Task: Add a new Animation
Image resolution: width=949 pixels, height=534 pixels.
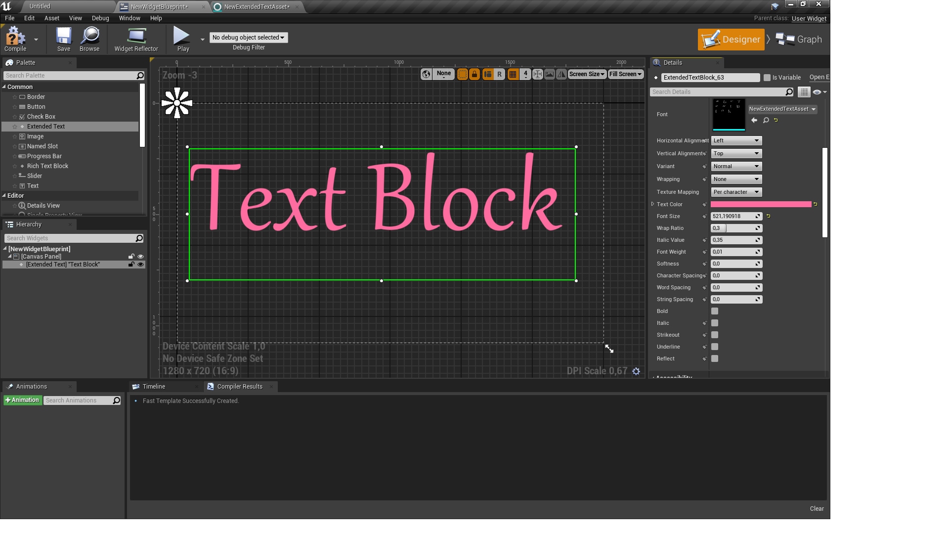Action: click(x=22, y=400)
